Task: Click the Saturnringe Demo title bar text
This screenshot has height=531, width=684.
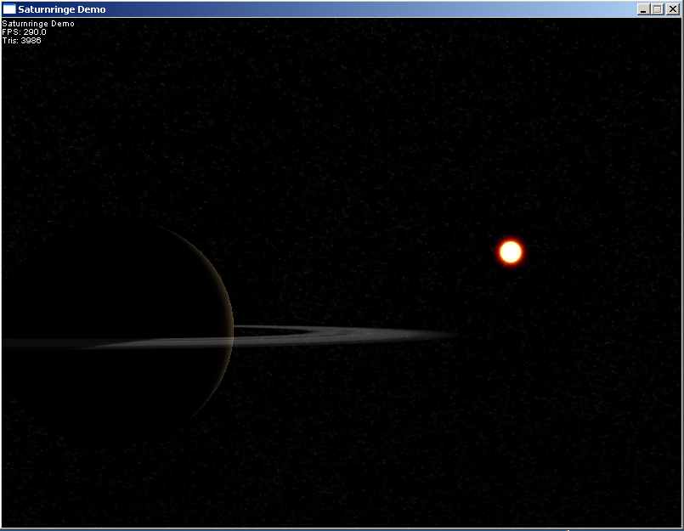Action: [x=62, y=9]
